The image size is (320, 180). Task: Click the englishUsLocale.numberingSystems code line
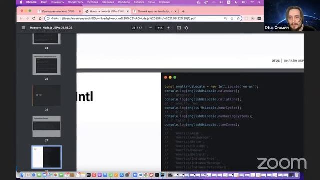[x=209, y=116]
